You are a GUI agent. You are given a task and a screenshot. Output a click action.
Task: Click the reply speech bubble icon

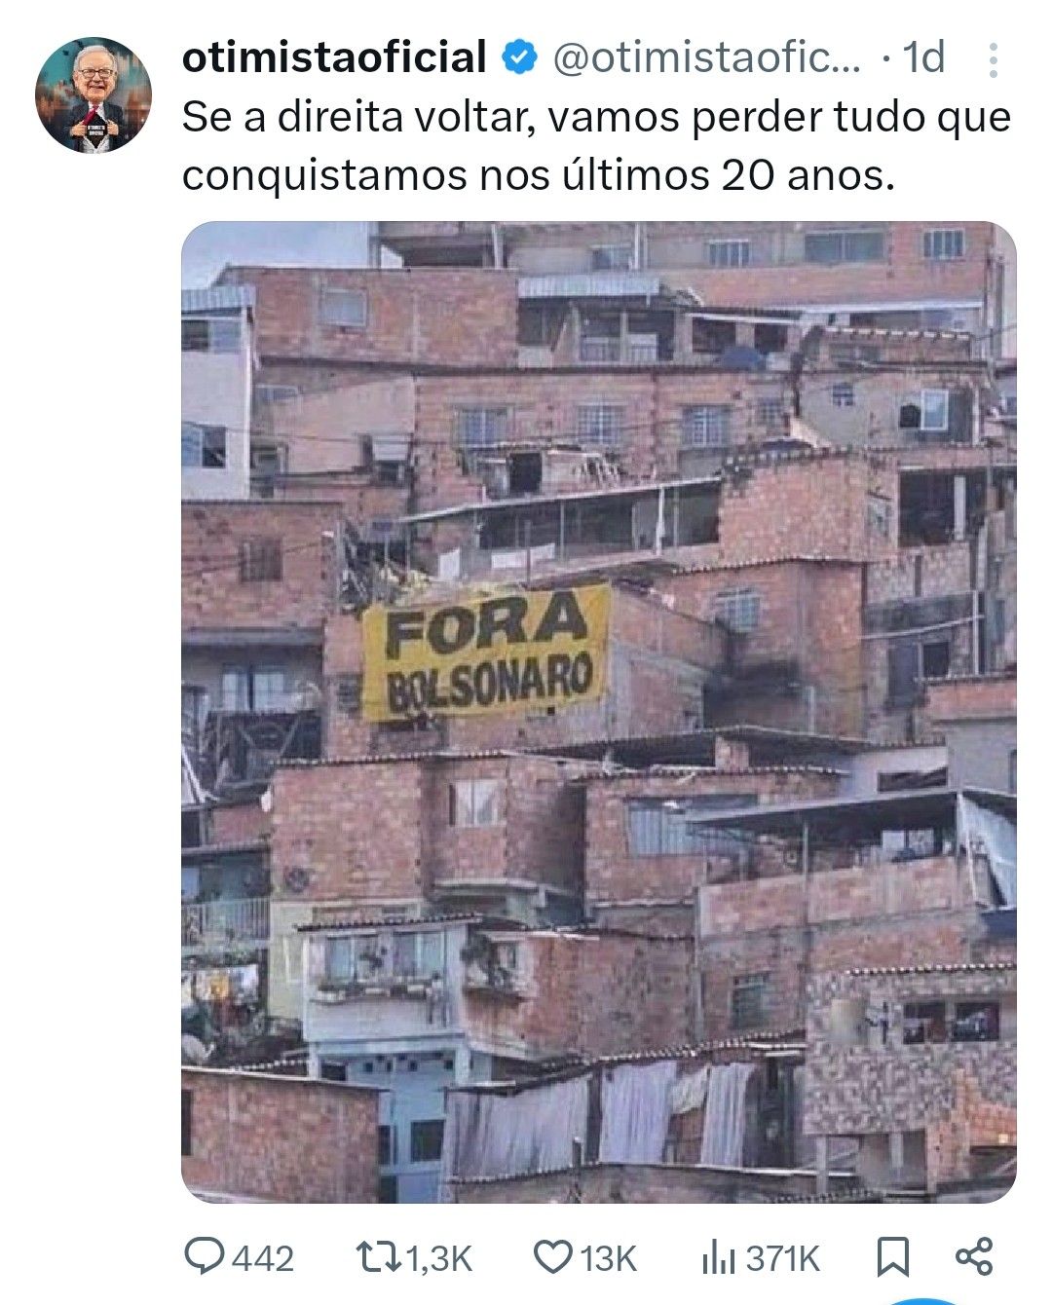tap(205, 1257)
